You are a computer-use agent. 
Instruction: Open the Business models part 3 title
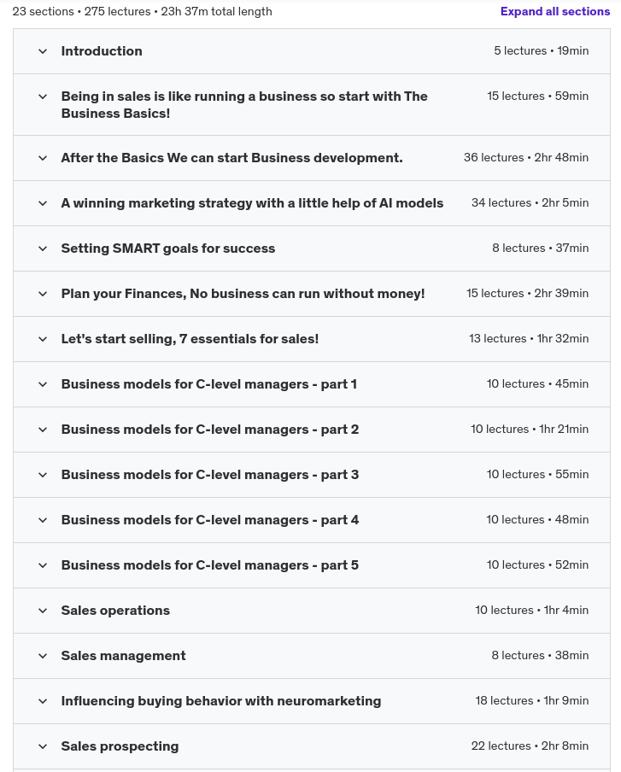pyautogui.click(x=209, y=475)
